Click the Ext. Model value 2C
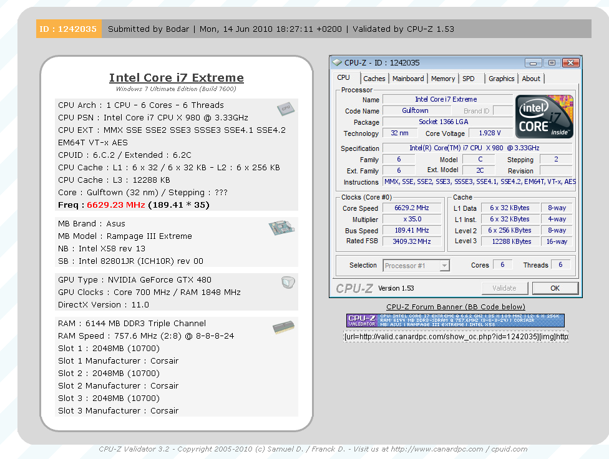The image size is (609, 459). click(480, 170)
